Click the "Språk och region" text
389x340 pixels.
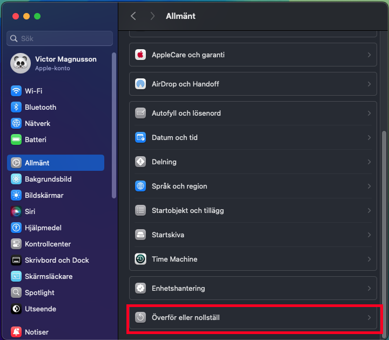pos(179,186)
